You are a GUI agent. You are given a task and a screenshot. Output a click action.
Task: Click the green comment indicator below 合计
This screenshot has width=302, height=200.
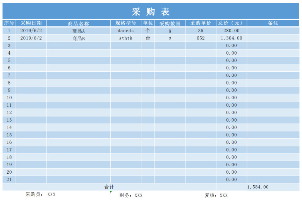click(x=111, y=191)
